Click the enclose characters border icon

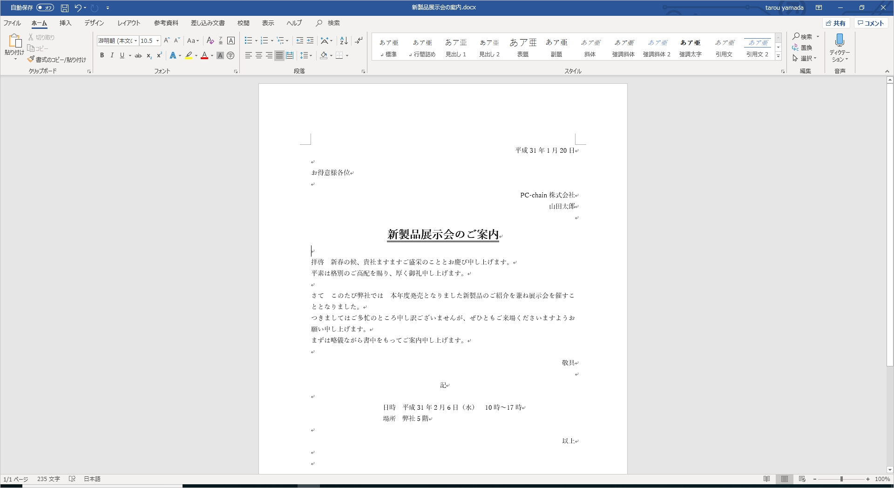(231, 41)
